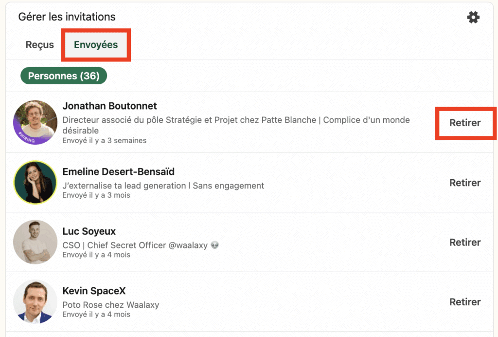Open invitation settings gear icon

473,18
